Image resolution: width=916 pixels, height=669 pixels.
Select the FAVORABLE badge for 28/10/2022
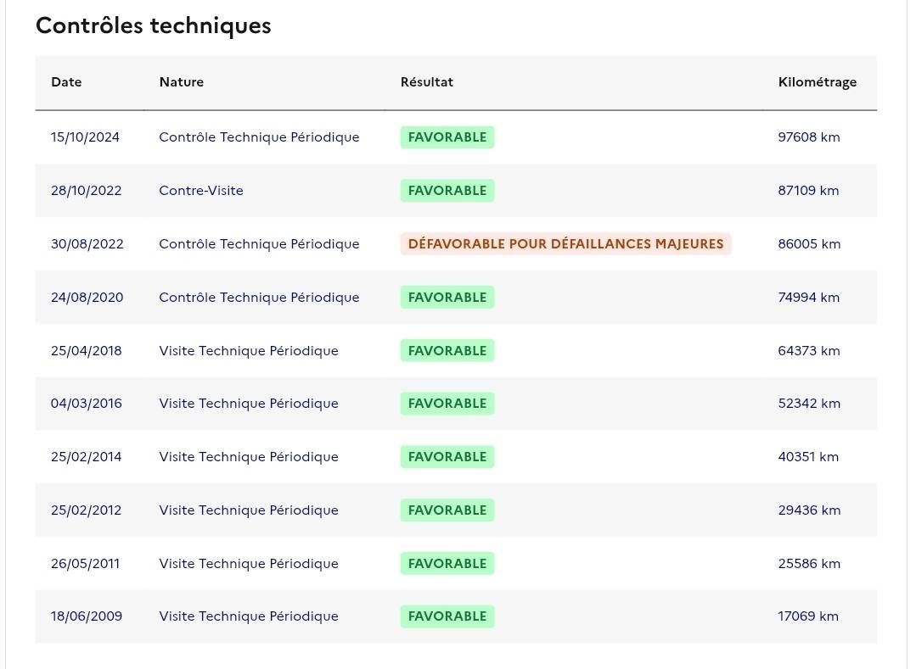pos(447,191)
